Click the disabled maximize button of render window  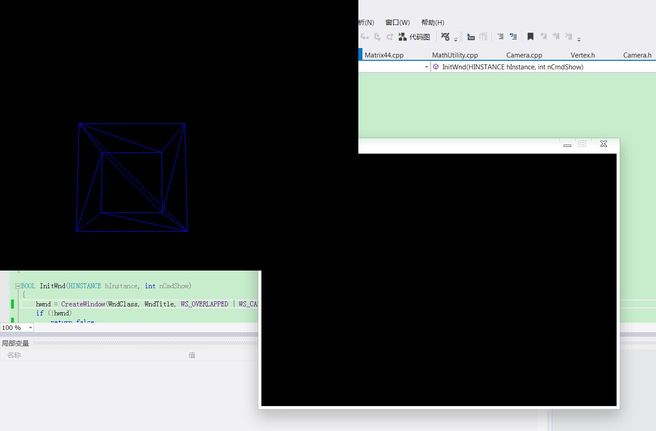[582, 144]
